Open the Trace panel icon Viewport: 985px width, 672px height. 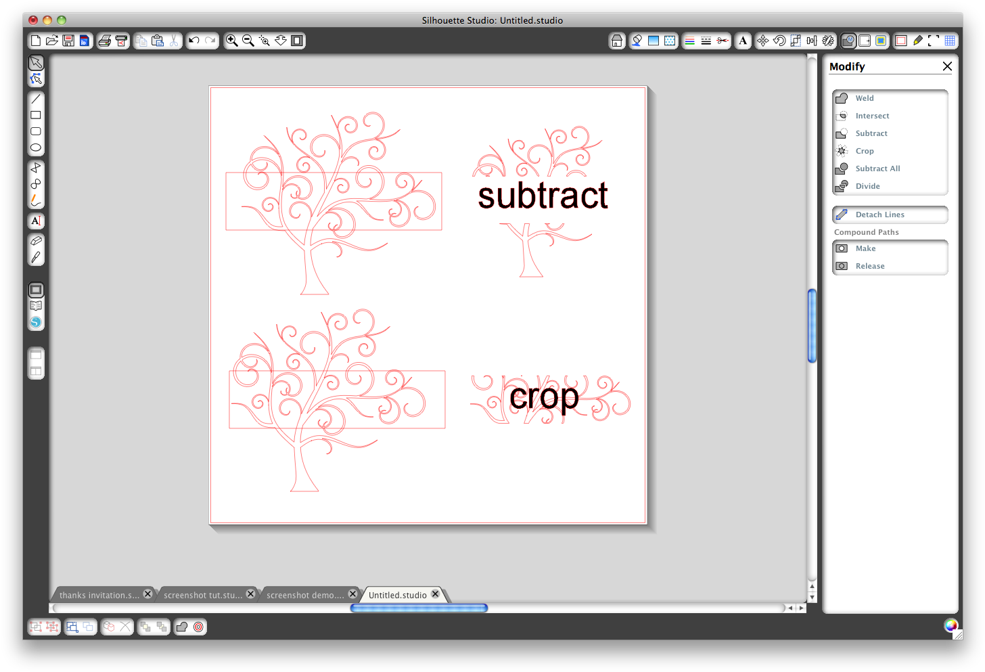[x=881, y=41]
